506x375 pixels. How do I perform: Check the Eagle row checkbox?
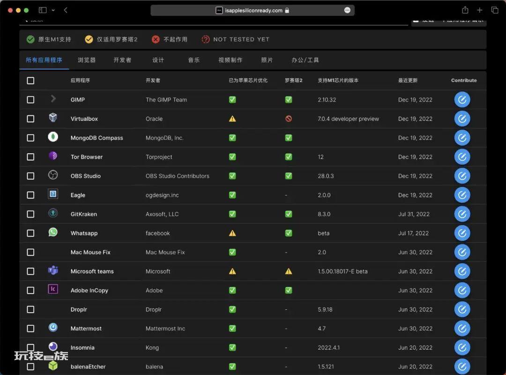[30, 195]
